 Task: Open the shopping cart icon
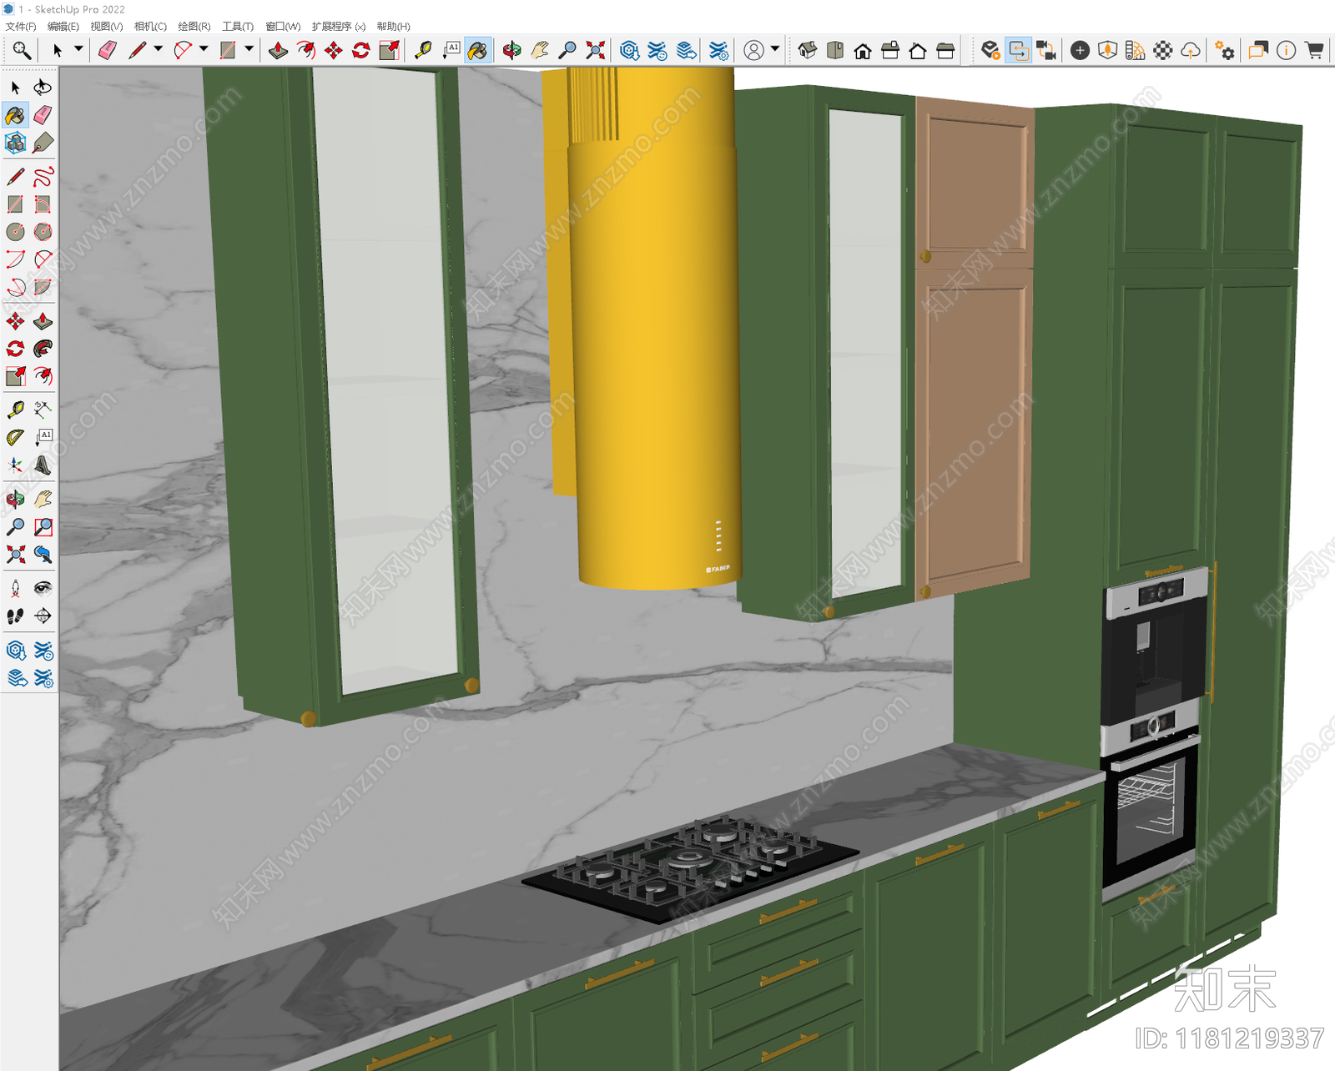tap(1315, 51)
